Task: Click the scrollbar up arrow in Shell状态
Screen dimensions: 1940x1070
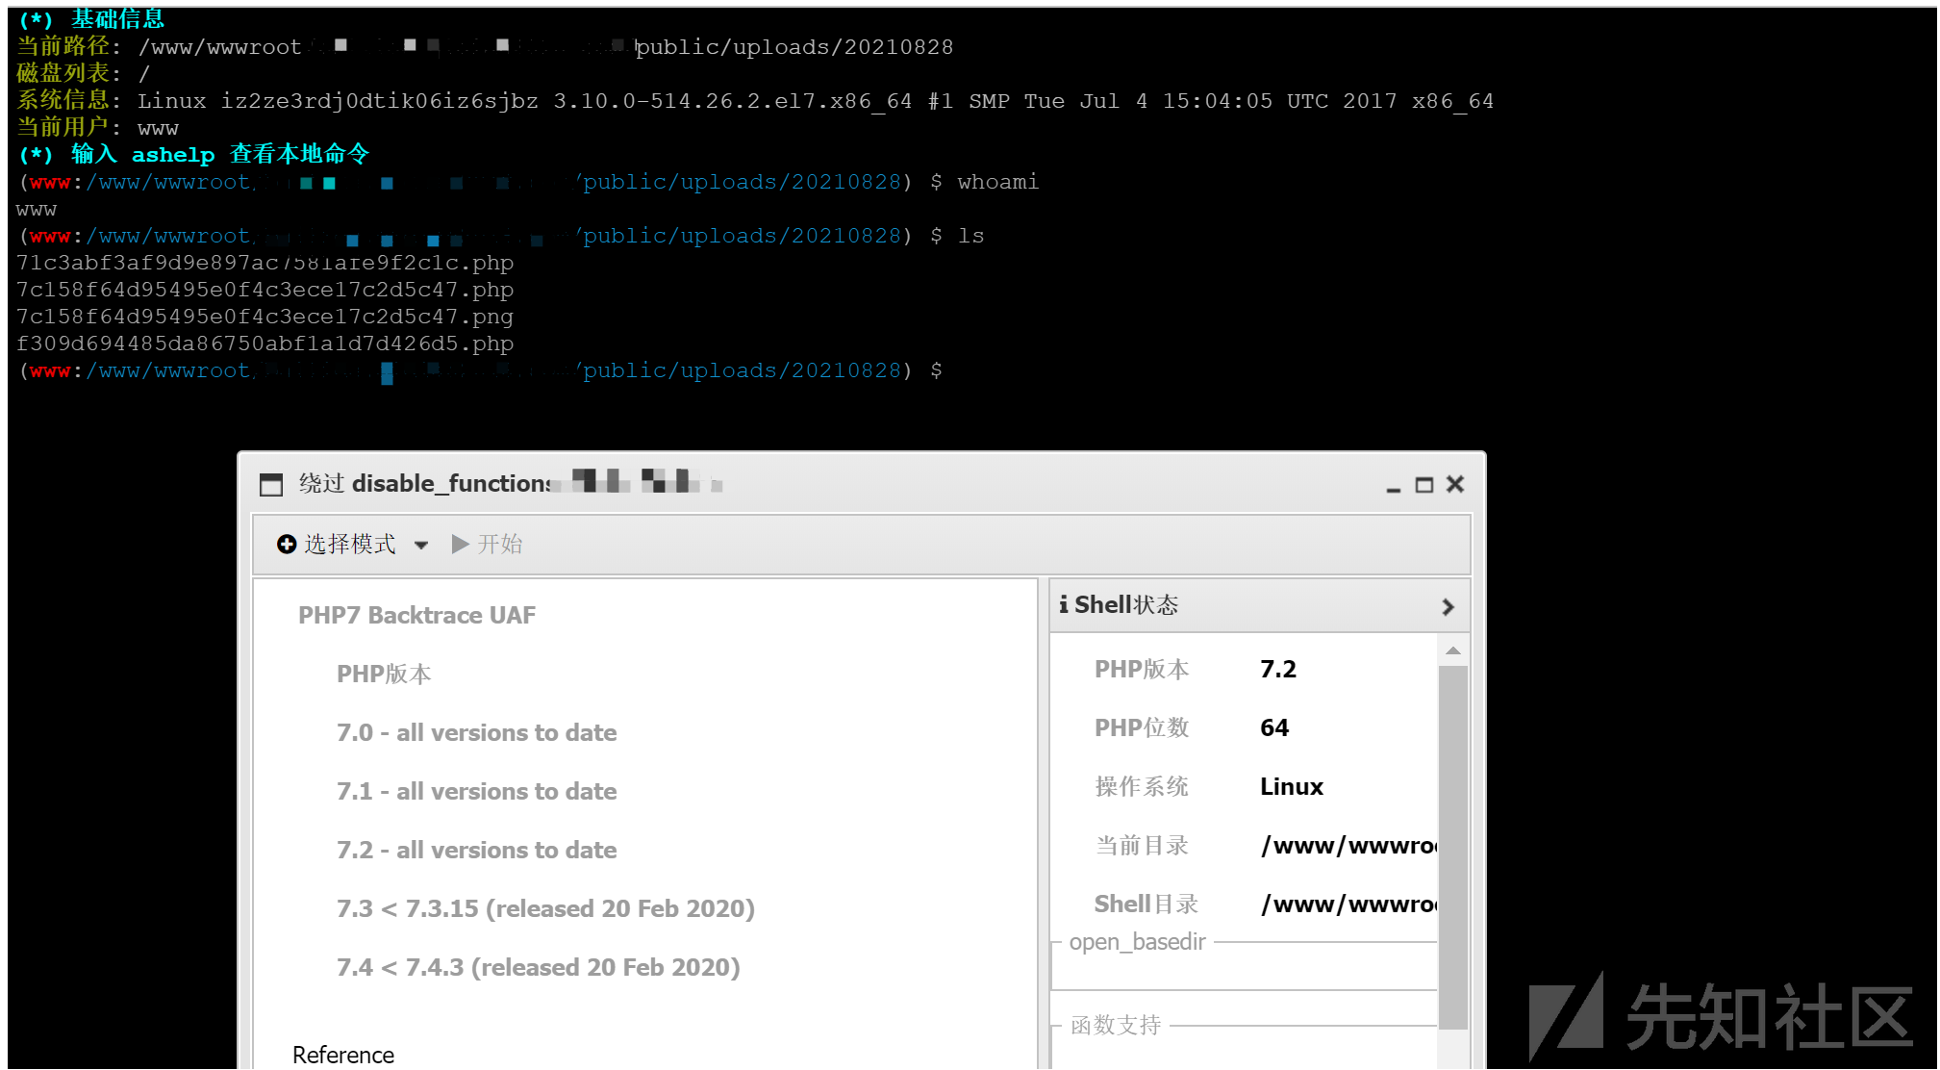Action: click(1452, 651)
